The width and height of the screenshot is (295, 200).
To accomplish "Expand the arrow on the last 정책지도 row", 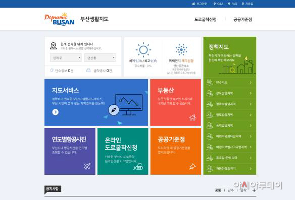I will click(x=251, y=168).
